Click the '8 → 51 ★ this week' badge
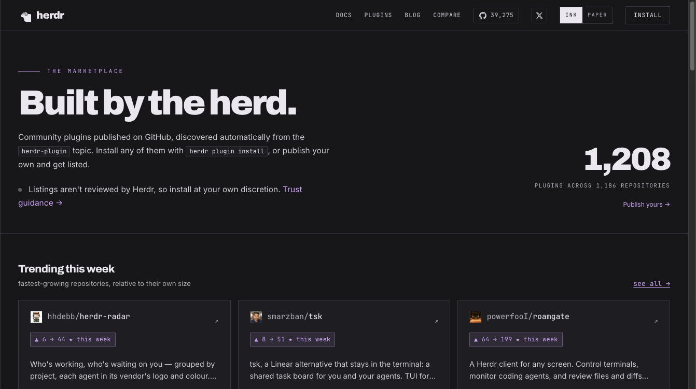 coord(293,339)
